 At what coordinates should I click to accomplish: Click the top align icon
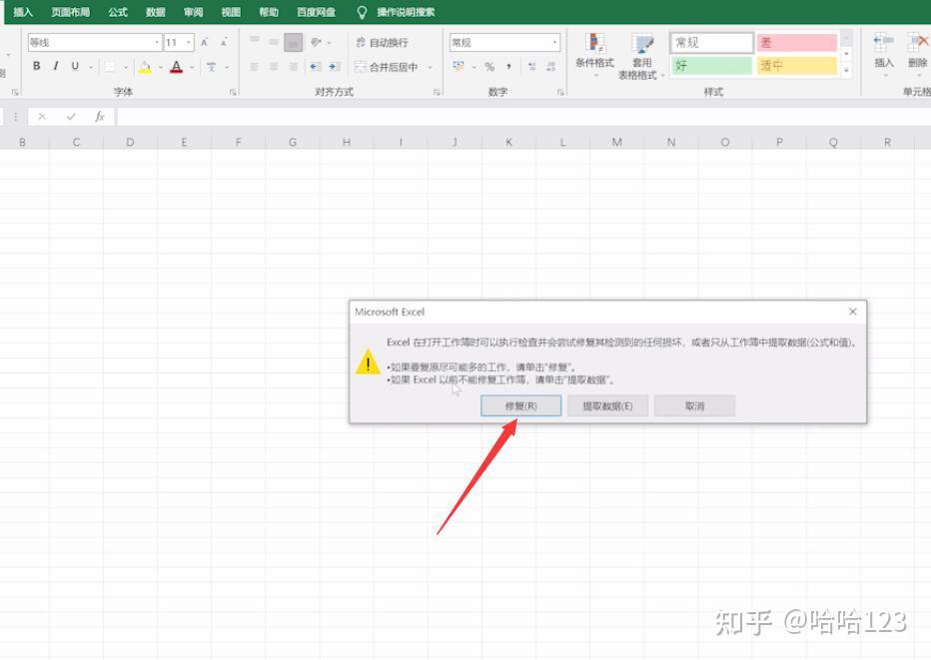pos(254,40)
